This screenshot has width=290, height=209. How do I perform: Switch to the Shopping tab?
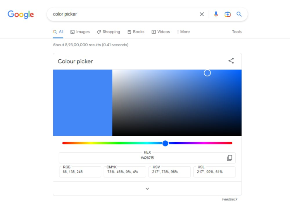pos(109,32)
